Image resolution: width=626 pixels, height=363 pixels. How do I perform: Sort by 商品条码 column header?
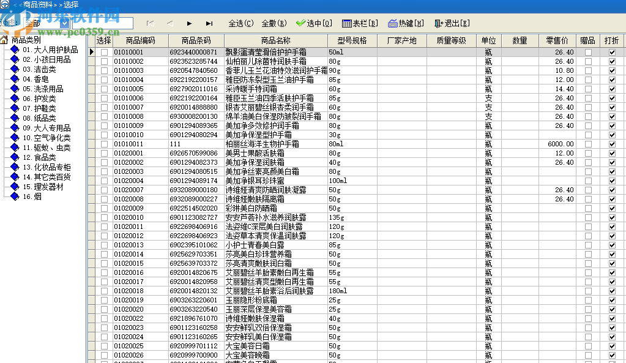(x=196, y=40)
